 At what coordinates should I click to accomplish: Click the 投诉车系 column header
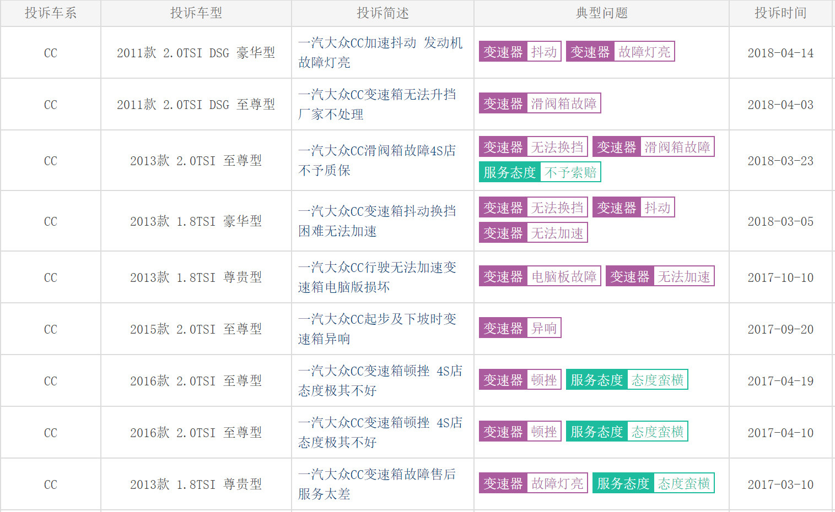point(51,13)
